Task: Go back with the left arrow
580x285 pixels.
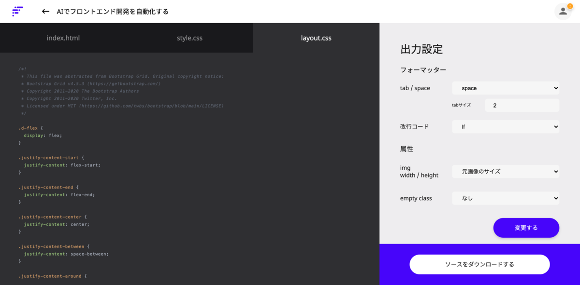Action: [45, 11]
